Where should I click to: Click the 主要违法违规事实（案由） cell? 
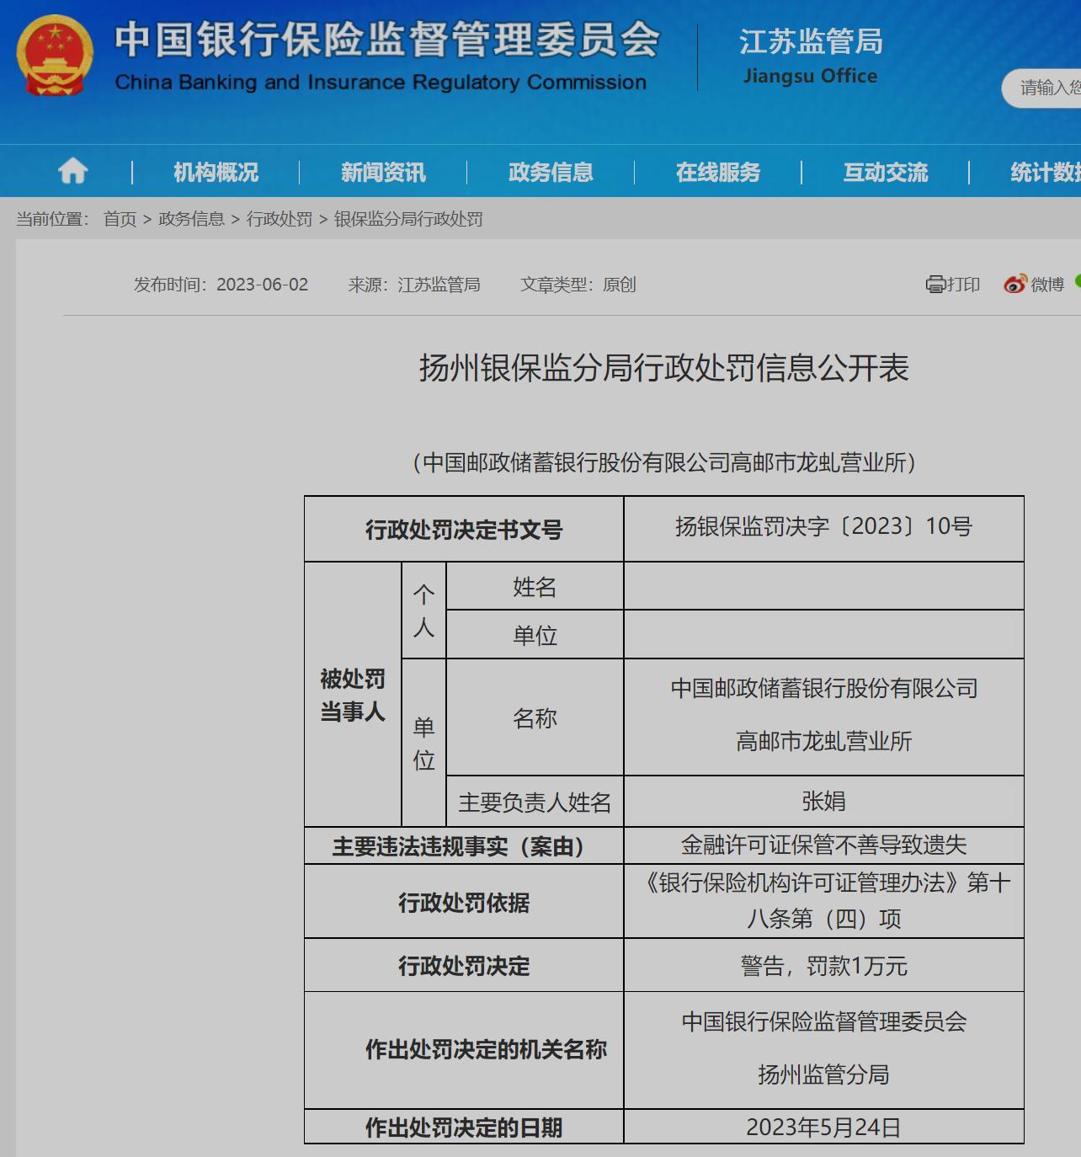(464, 846)
